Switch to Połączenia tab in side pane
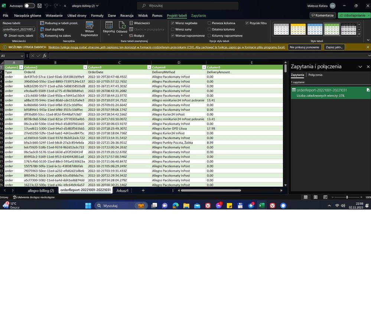Screen dimensions: 371x326 tap(315, 75)
